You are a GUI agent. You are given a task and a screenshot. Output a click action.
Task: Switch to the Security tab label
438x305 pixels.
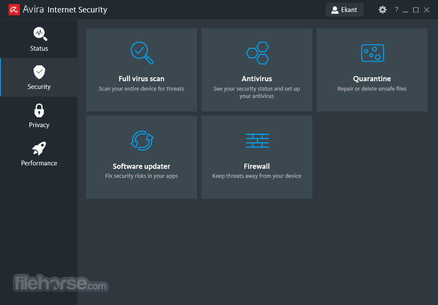click(39, 87)
